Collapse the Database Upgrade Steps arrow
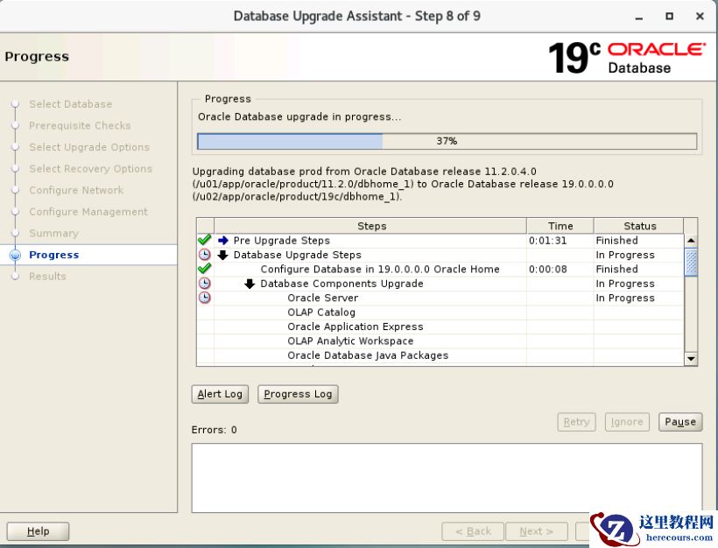This screenshot has height=548, width=718. pyautogui.click(x=223, y=255)
